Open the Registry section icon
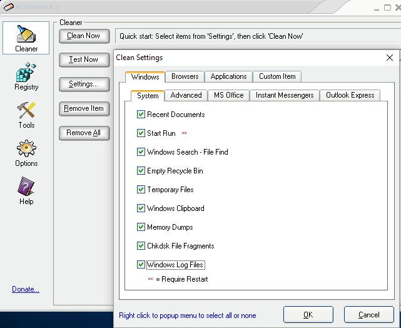This screenshot has height=328, width=401. click(26, 72)
